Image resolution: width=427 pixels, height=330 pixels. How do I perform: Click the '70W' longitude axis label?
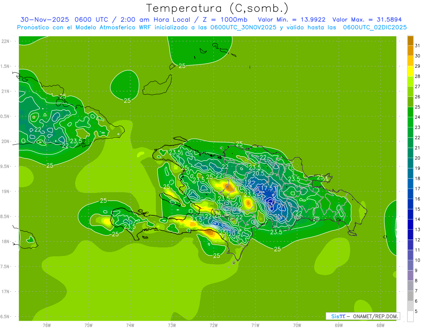[297, 325]
